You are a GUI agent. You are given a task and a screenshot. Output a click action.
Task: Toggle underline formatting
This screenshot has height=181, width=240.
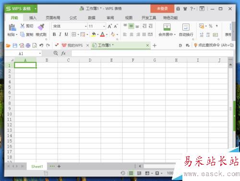66,34
